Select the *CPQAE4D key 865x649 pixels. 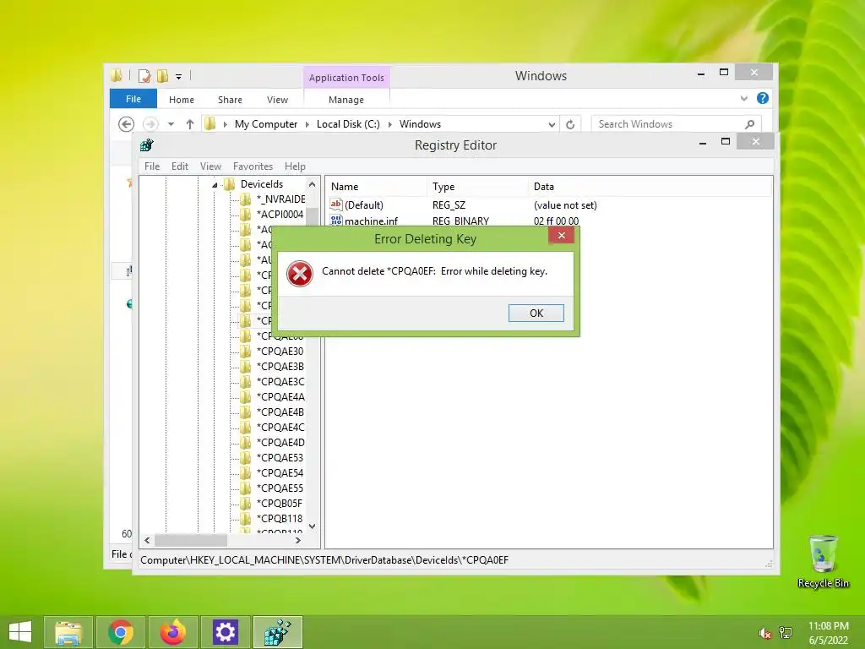click(280, 443)
